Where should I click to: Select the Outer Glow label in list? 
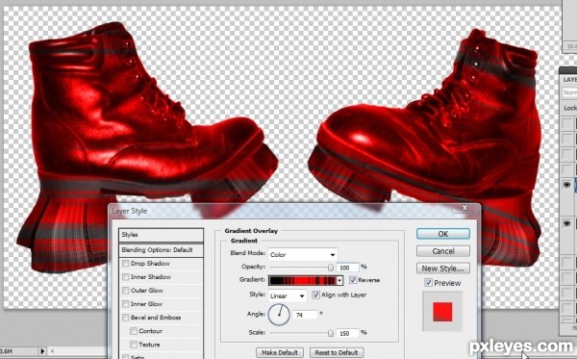(147, 291)
